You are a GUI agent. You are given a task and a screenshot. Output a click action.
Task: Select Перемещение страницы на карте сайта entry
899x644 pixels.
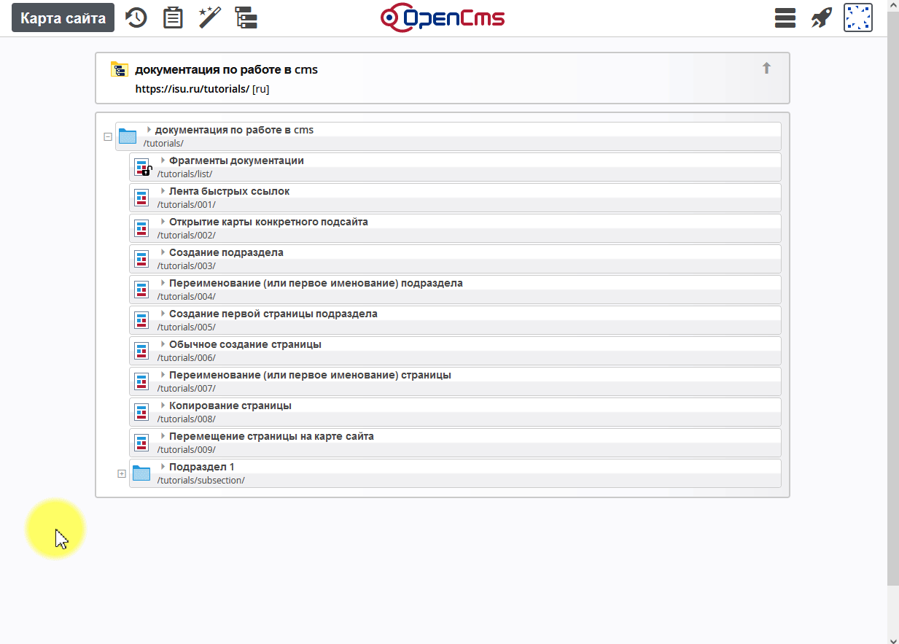pos(271,436)
